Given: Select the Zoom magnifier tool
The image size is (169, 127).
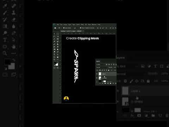Looking at the screenshot, I should 54,60.
